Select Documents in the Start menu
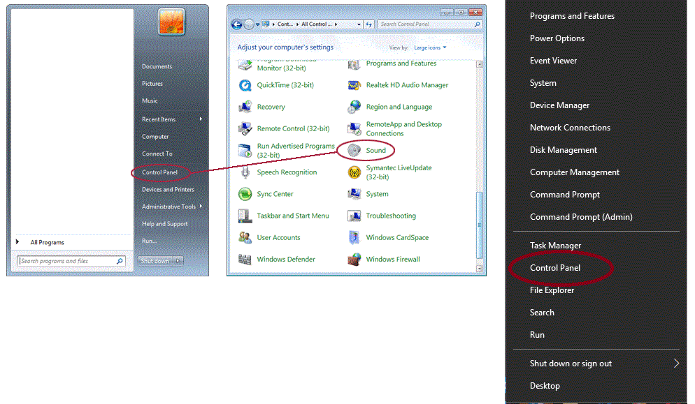 pos(157,66)
